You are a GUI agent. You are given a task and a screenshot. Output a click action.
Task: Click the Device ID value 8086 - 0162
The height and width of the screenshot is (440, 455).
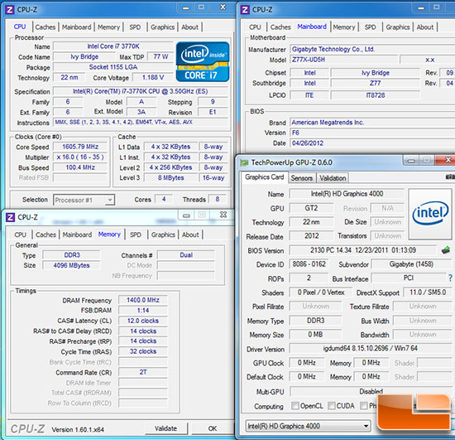[x=309, y=264]
